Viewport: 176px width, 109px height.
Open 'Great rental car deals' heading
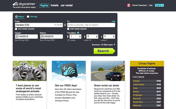[x=107, y=85]
